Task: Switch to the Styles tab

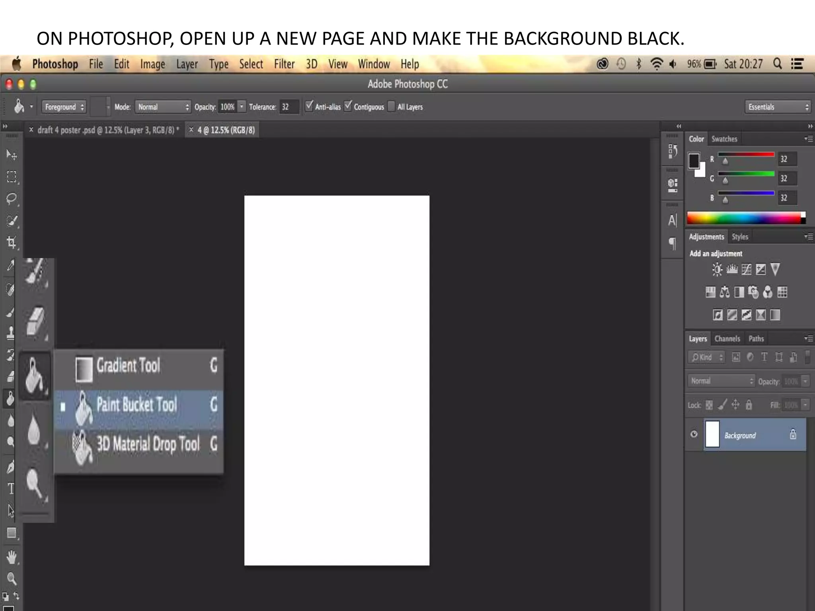Action: (740, 237)
